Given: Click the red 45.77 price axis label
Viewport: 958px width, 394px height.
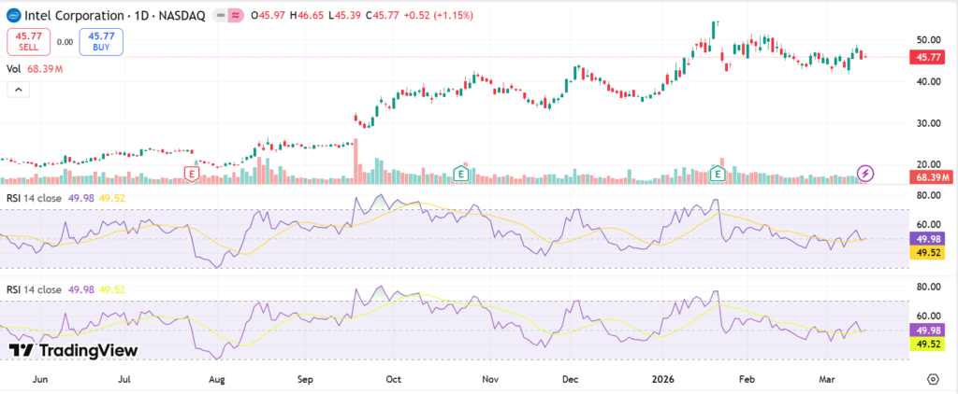Looking at the screenshot, I should tap(928, 58).
